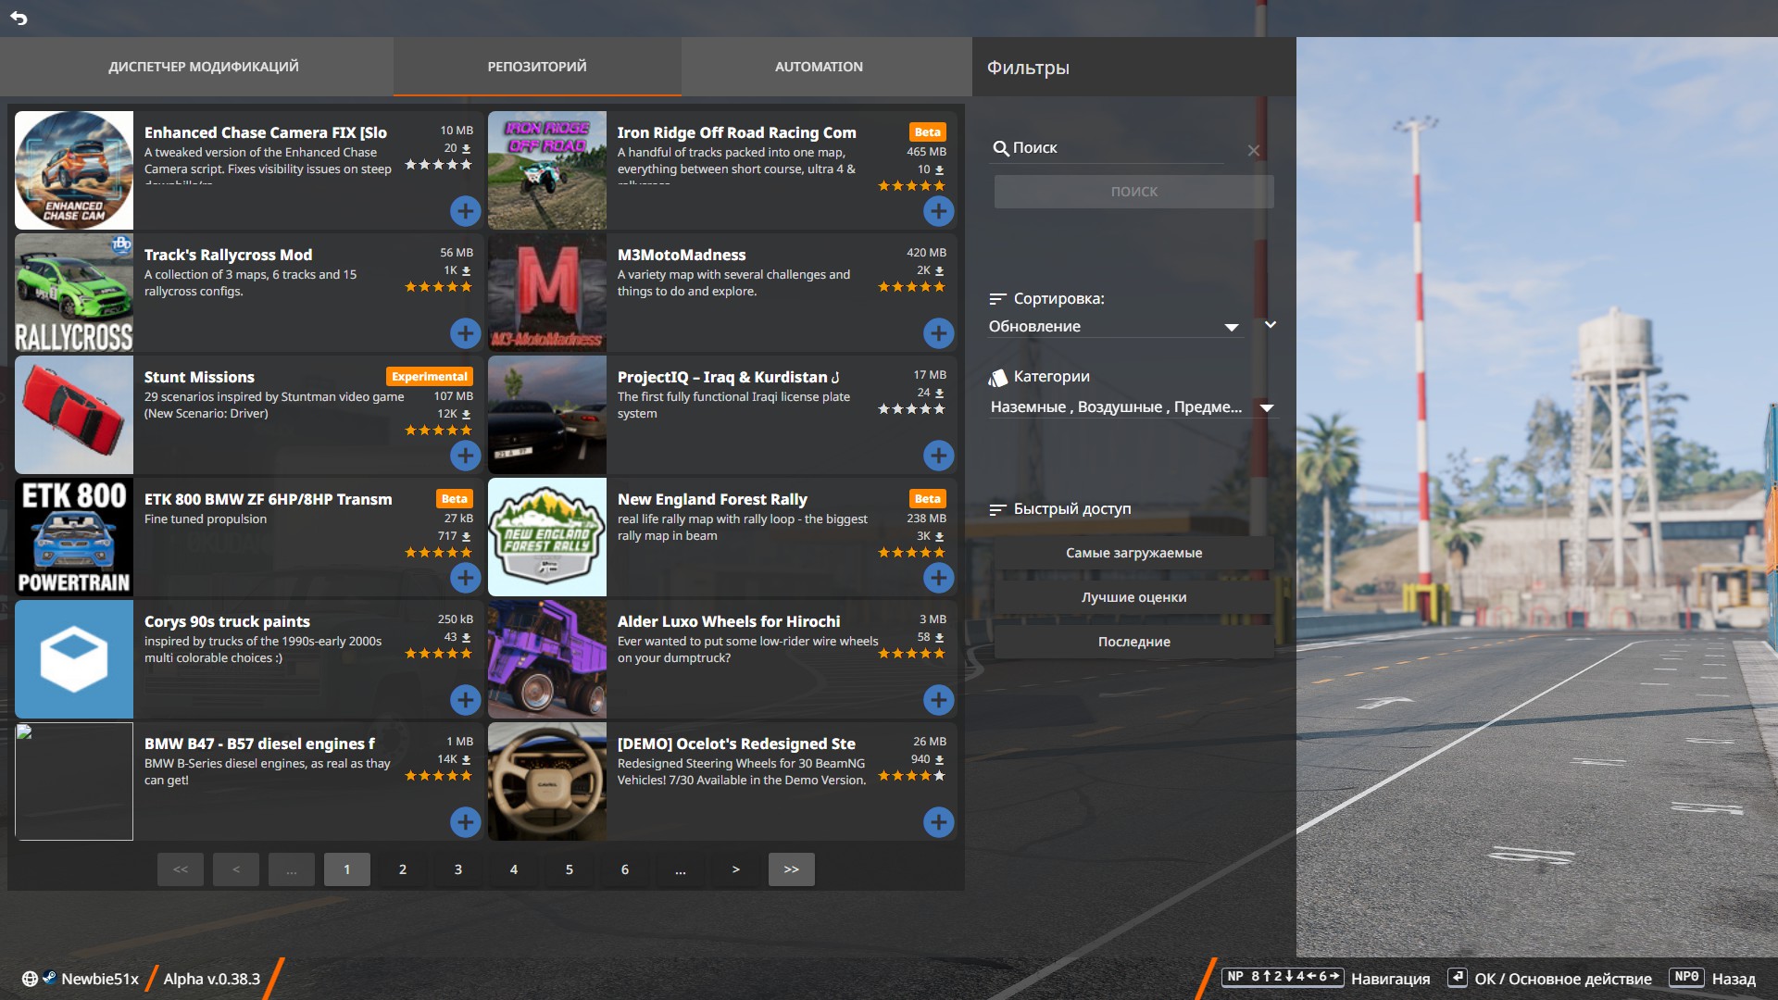Select current page 1 button

pyautogui.click(x=347, y=869)
